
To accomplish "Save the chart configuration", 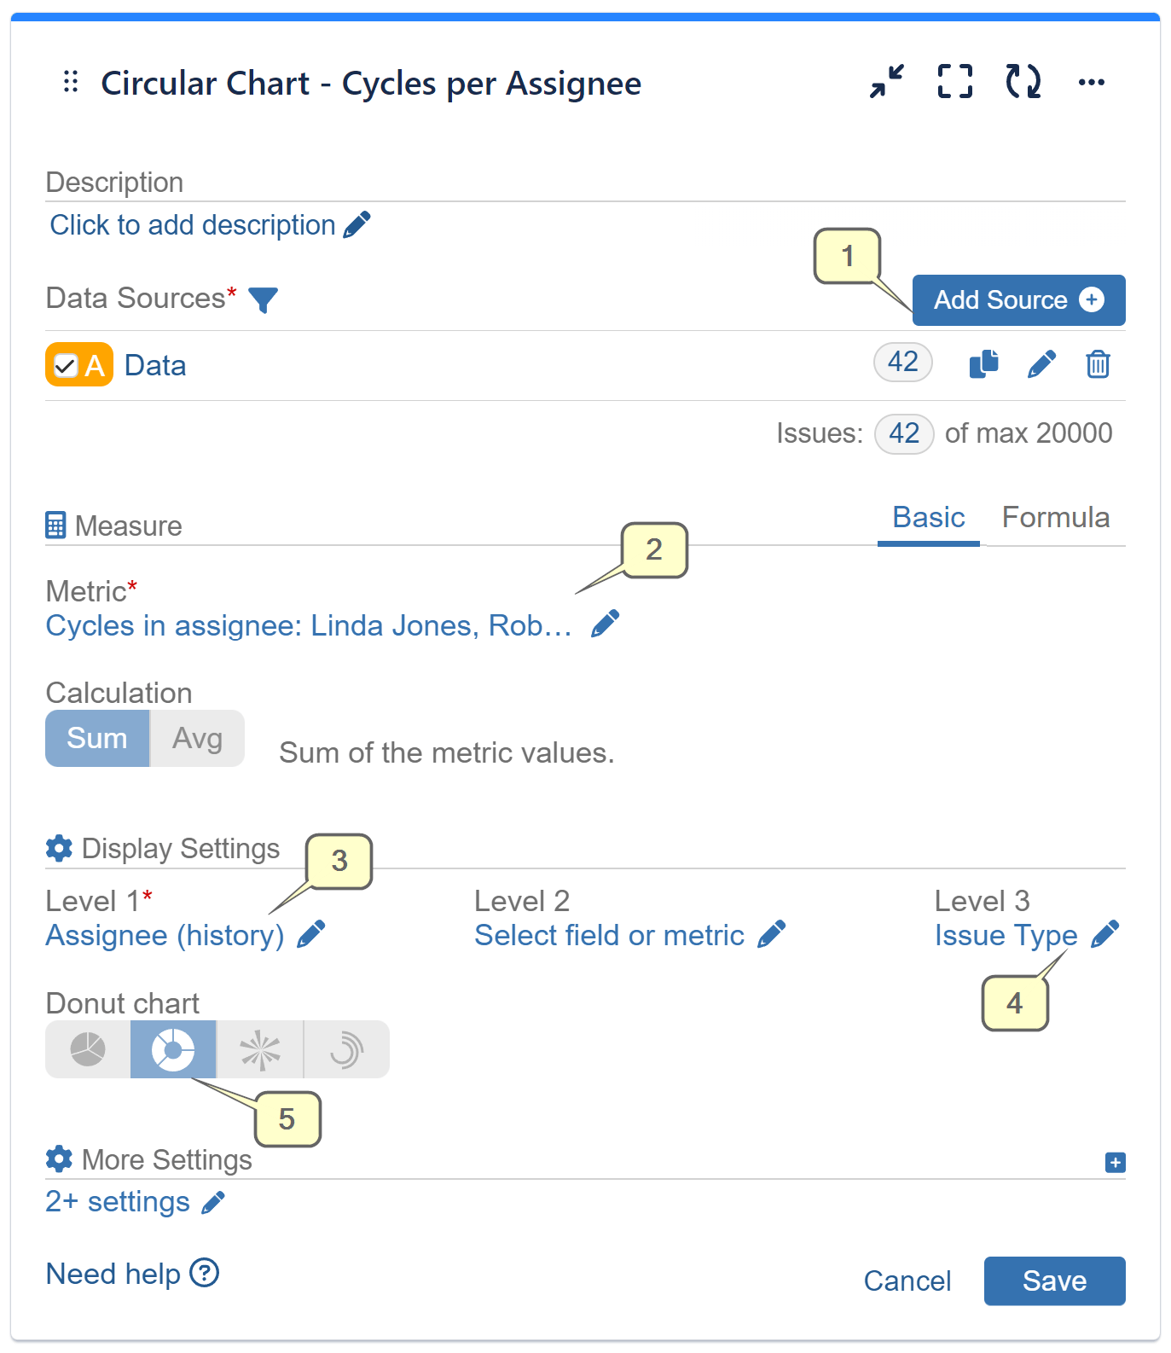I will point(1054,1280).
